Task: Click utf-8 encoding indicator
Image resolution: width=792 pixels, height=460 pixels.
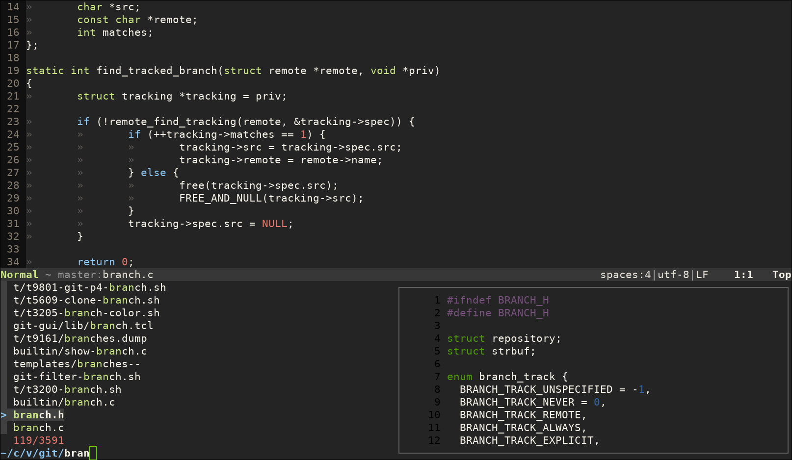Action: point(673,275)
